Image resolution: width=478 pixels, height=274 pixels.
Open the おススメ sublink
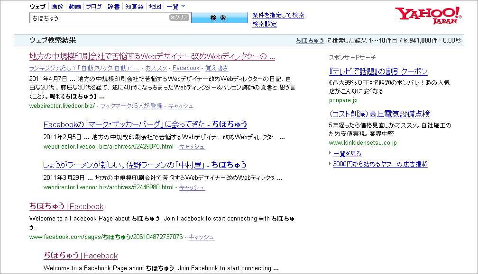pos(156,68)
